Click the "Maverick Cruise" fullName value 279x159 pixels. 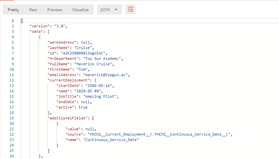(x=93, y=64)
